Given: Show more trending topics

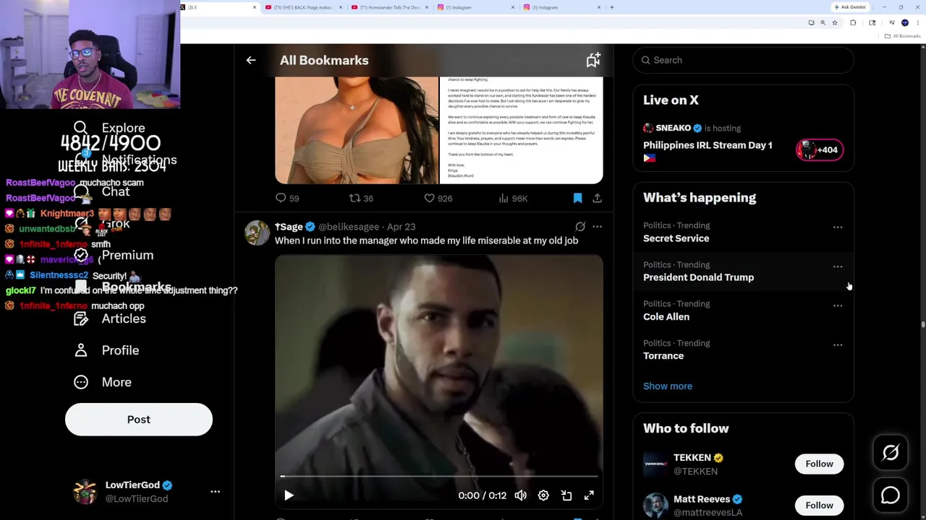Looking at the screenshot, I should coord(668,386).
